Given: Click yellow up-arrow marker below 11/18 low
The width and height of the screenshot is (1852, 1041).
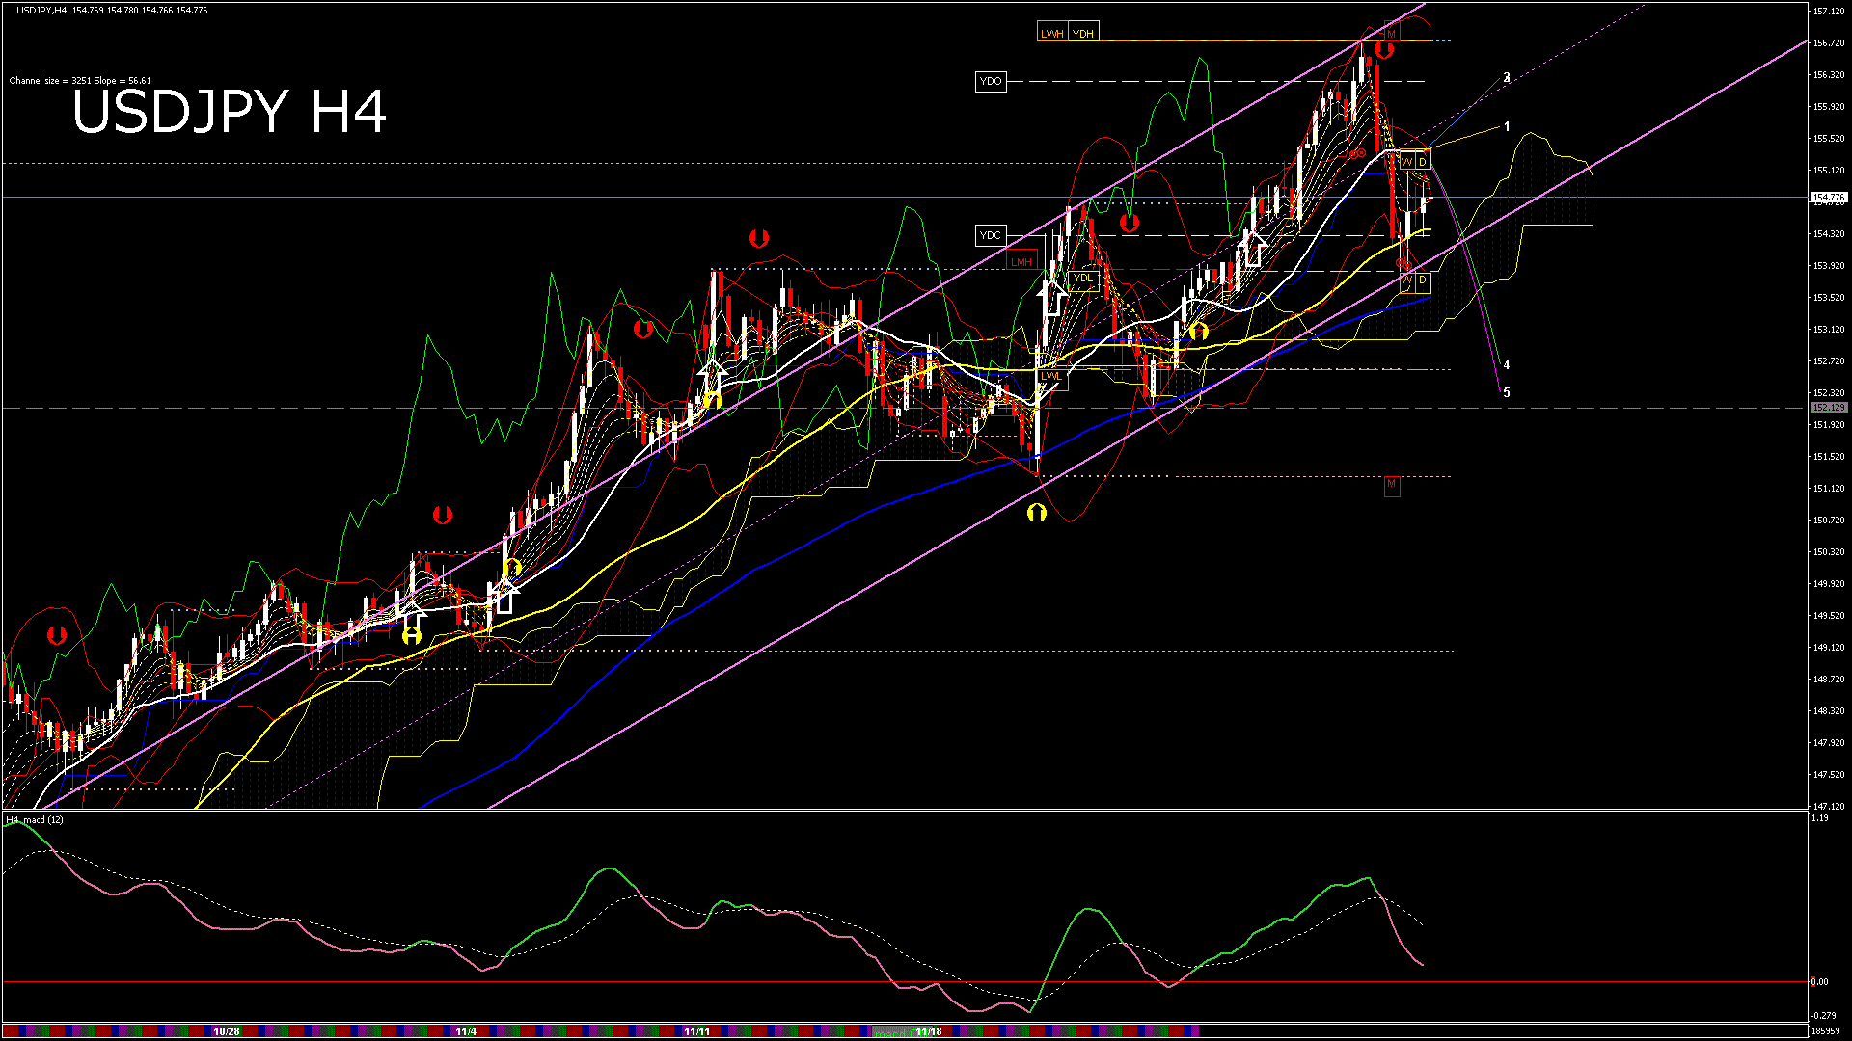Looking at the screenshot, I should tap(1037, 513).
